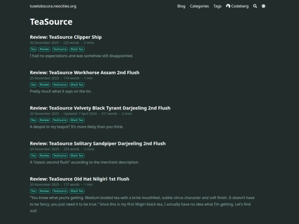299x224 pixels.
Task: Click the '223 words' text
Action: (71, 43)
